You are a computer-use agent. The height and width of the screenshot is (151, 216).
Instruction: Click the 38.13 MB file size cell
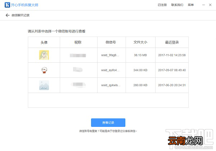[140, 55]
